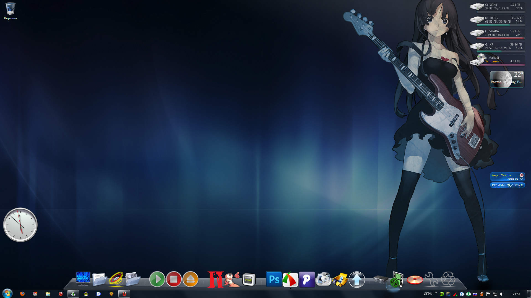Image resolution: width=531 pixels, height=298 pixels.
Task: Launch the Worms game icon
Action: (232, 279)
